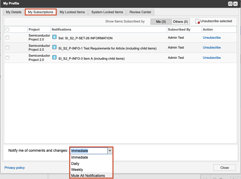Open the Privacy policy link
Image resolution: width=241 pixels, height=179 pixels.
[x=15, y=168]
